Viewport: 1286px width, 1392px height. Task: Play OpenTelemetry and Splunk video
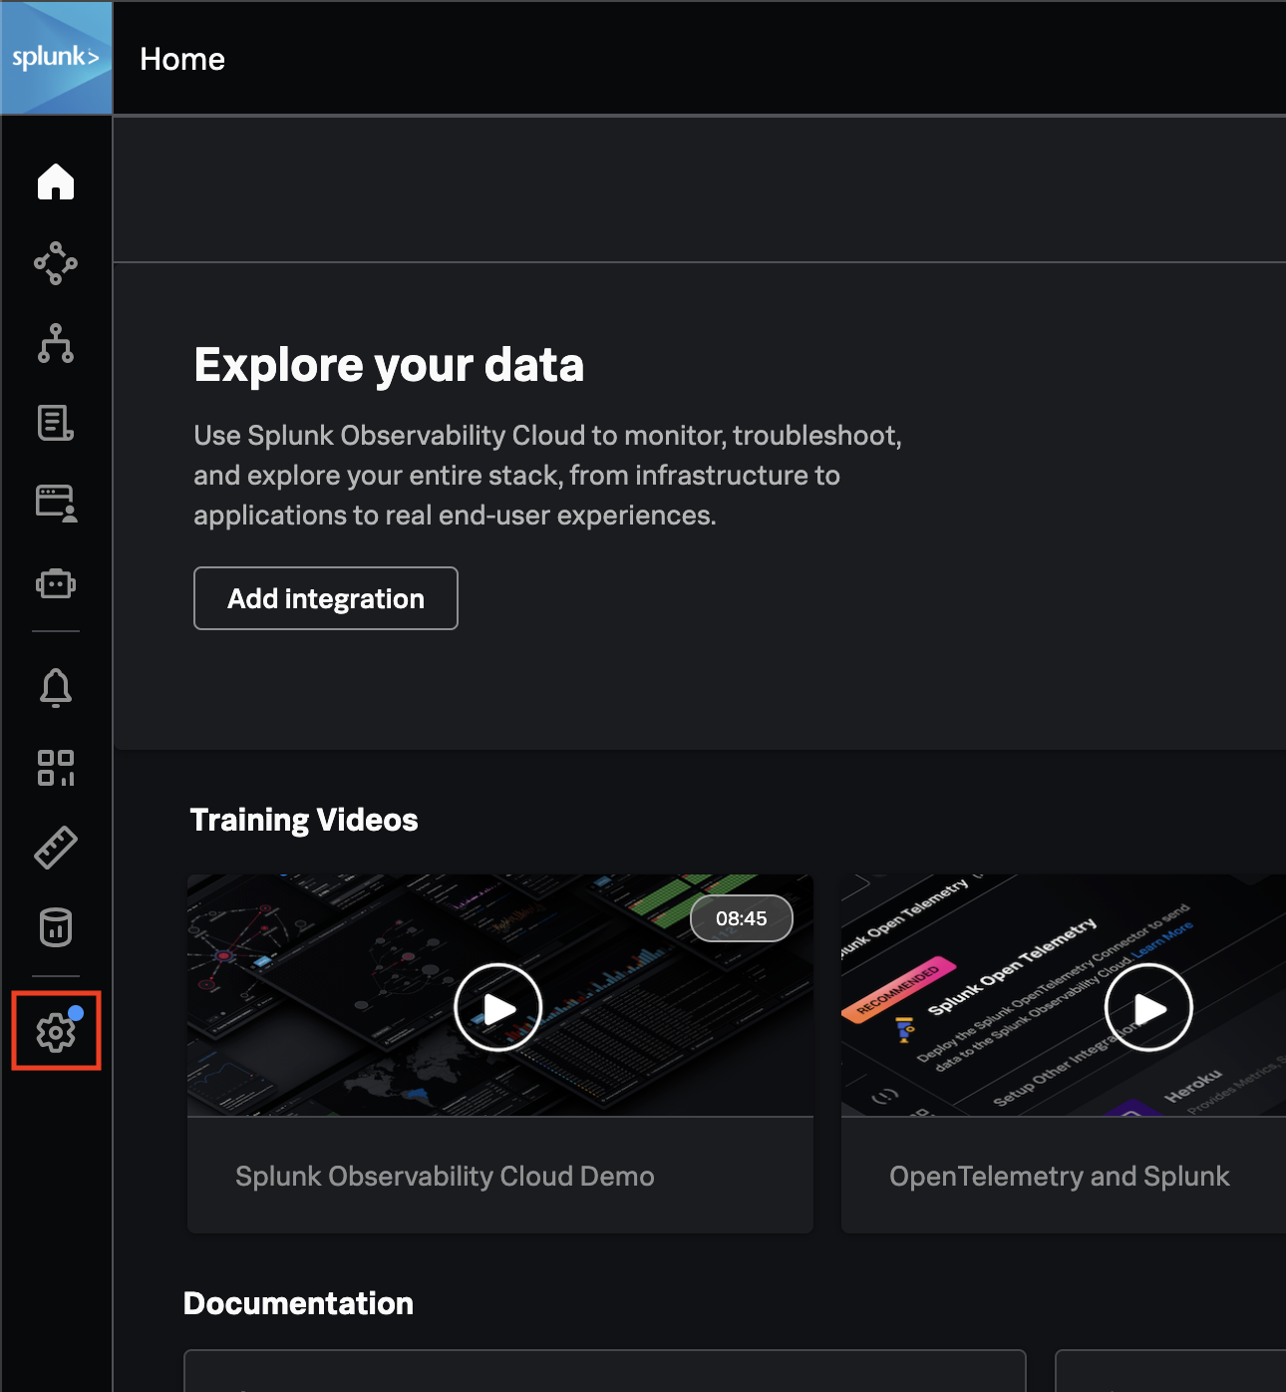click(1149, 1008)
